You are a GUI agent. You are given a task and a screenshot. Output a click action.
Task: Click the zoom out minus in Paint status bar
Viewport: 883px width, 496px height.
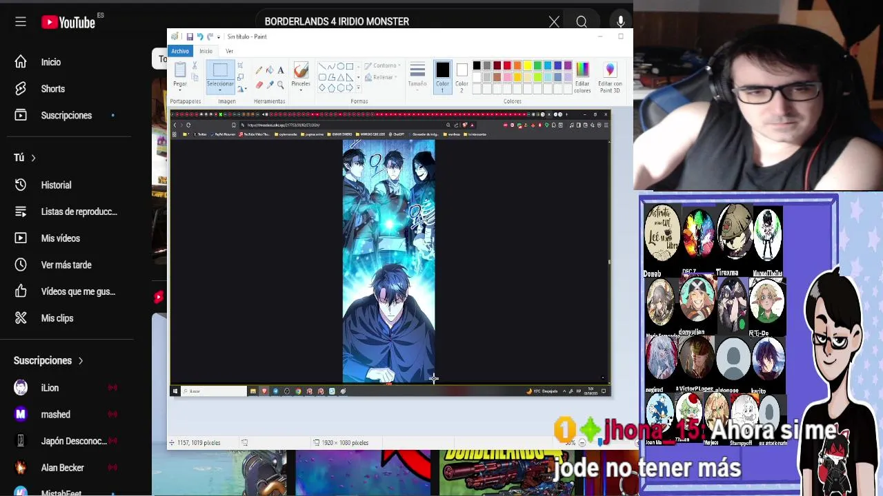pos(582,443)
